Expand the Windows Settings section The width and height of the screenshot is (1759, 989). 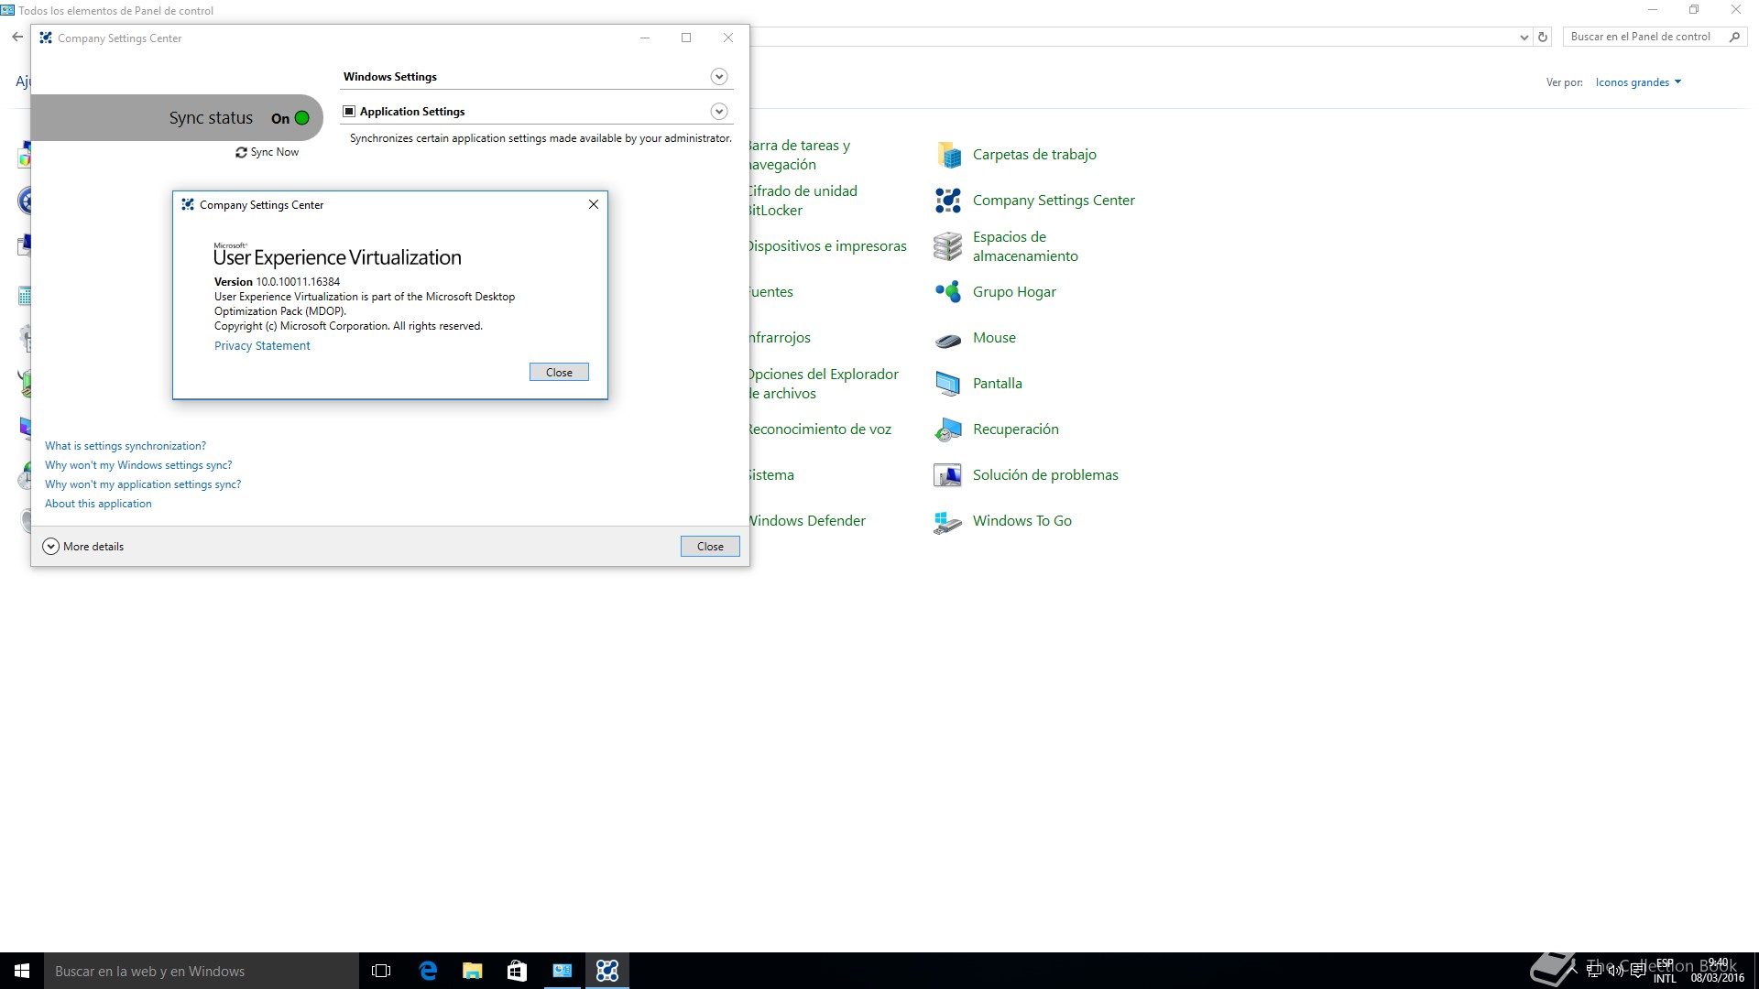719,77
